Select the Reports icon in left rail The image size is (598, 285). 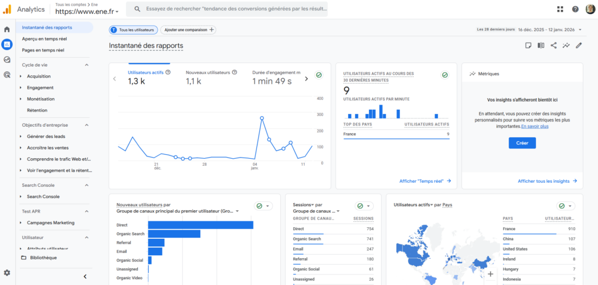pyautogui.click(x=7, y=44)
